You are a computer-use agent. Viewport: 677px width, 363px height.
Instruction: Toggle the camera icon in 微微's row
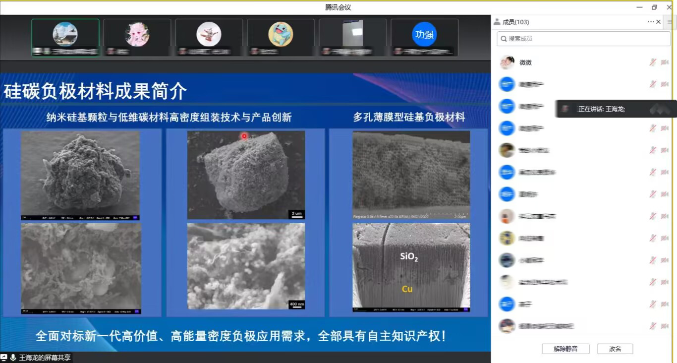[665, 62]
